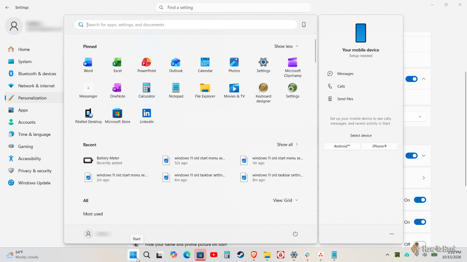Navigate to Windows Update in Settings
Image resolution: width=467 pixels, height=262 pixels.
(34, 183)
